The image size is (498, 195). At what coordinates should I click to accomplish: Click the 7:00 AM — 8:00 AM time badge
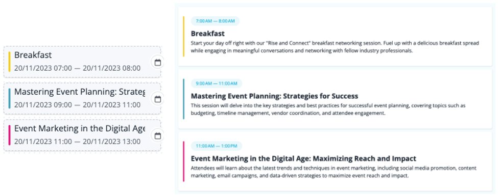click(x=215, y=21)
